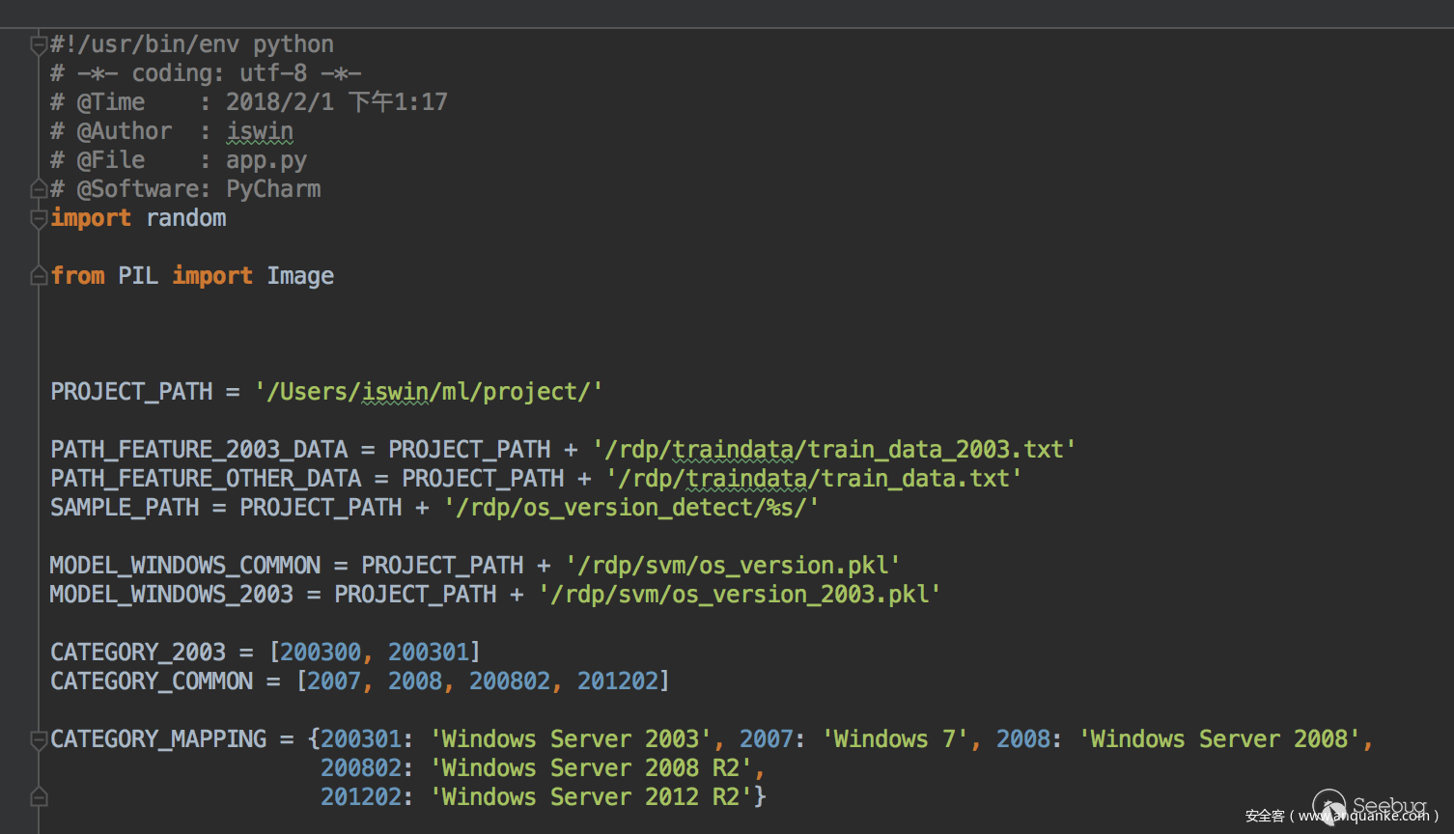Viewport: 1454px width, 834px height.
Task: Click the train_data.txt path string
Action: point(813,479)
